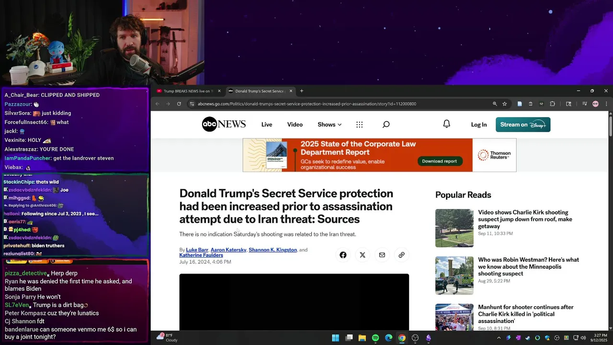
Task: Open the Charlie Kirk roof video thumbnail
Action: [454, 228]
